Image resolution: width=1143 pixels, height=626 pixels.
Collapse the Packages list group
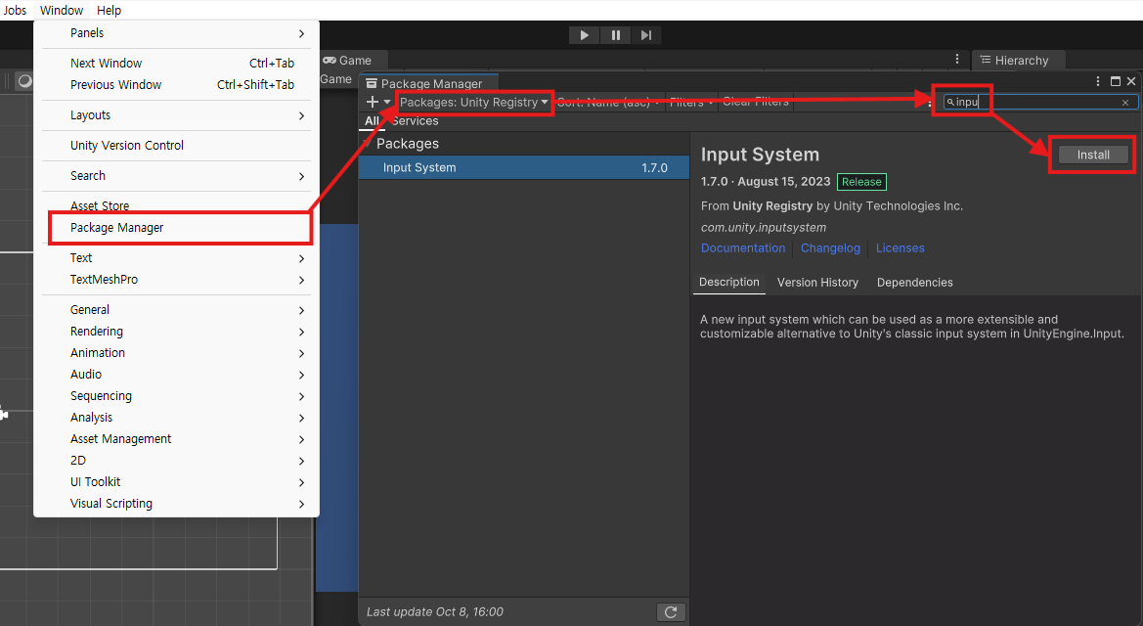367,144
